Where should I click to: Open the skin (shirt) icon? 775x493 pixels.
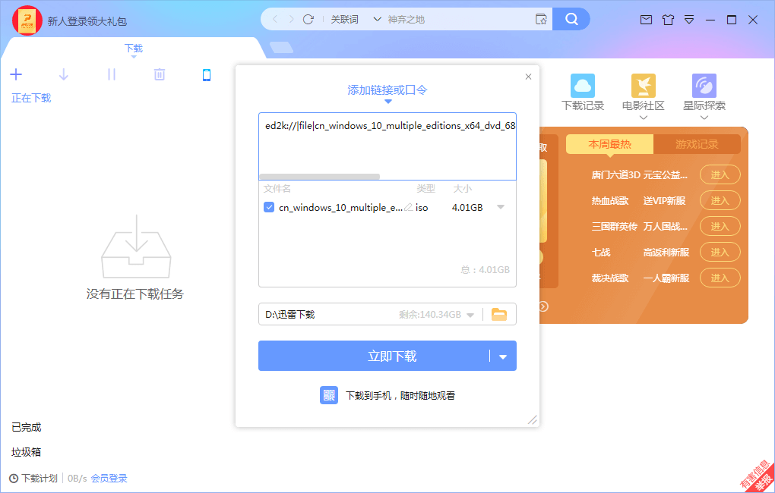pyautogui.click(x=668, y=20)
